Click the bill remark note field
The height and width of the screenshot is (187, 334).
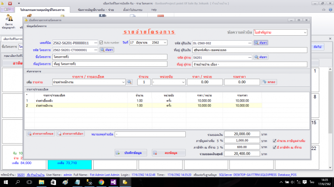pos(150,134)
